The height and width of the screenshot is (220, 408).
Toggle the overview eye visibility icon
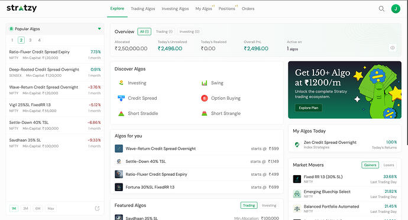(393, 47)
